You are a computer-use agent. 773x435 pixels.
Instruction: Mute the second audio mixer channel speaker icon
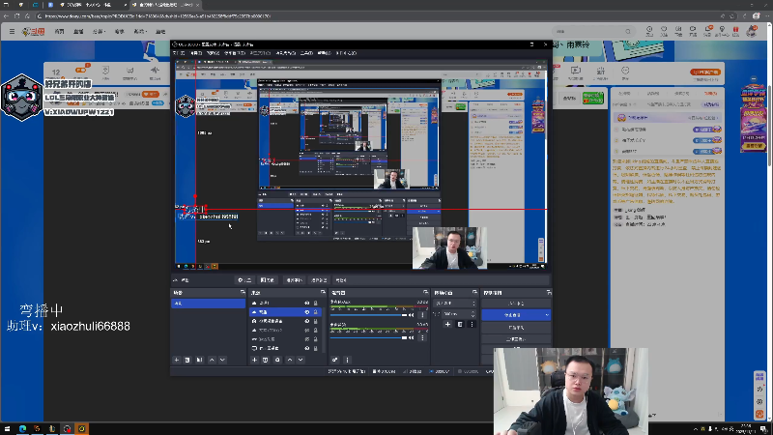point(412,337)
